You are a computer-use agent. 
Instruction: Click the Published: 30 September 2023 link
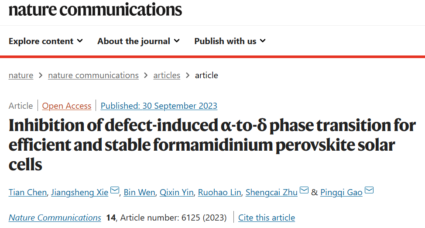click(159, 106)
